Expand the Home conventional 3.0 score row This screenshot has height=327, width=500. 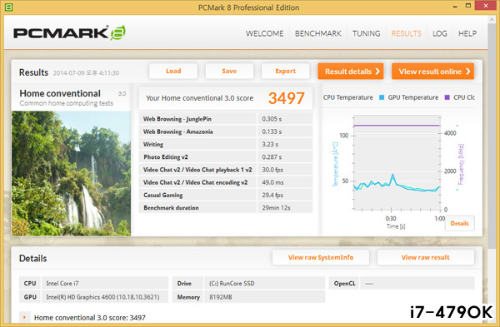24,317
